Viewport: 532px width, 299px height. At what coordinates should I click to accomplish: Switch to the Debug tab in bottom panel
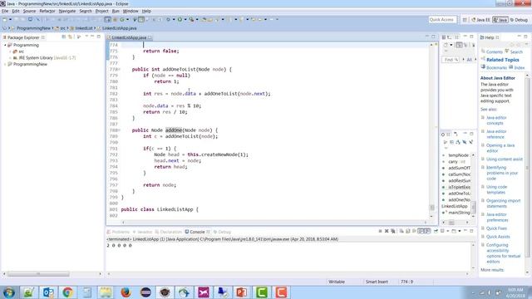(222, 232)
